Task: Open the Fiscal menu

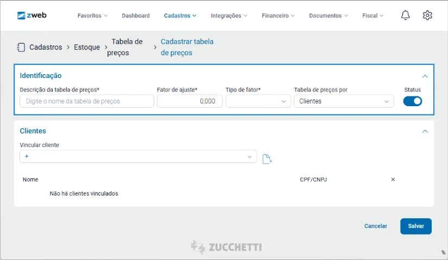Action: [373, 16]
